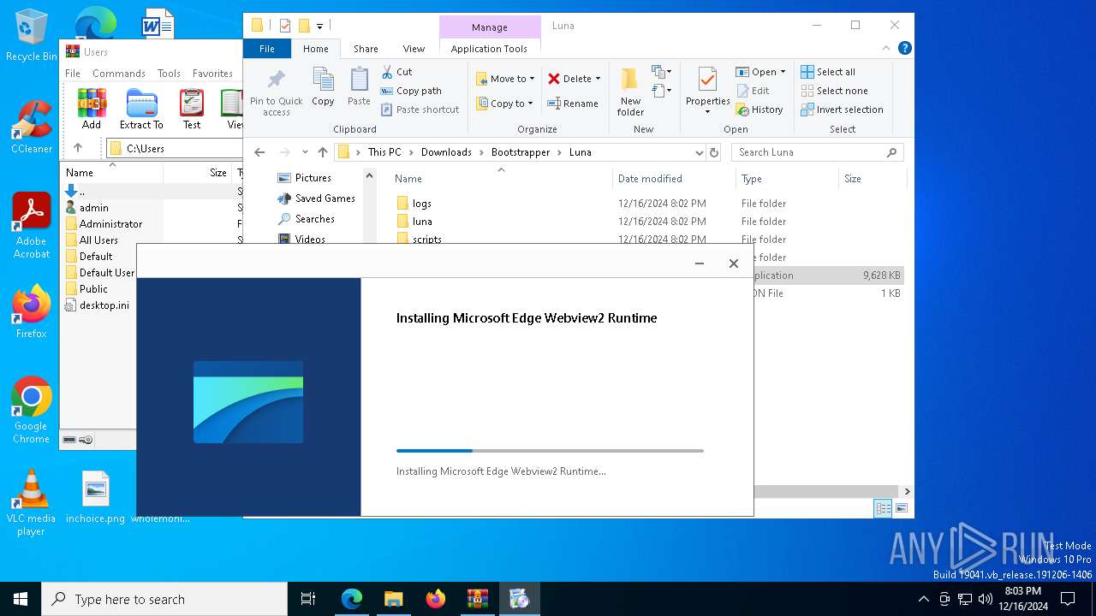Click Bootstrapper in breadcrumb path
This screenshot has height=616, width=1096.
pyautogui.click(x=521, y=152)
